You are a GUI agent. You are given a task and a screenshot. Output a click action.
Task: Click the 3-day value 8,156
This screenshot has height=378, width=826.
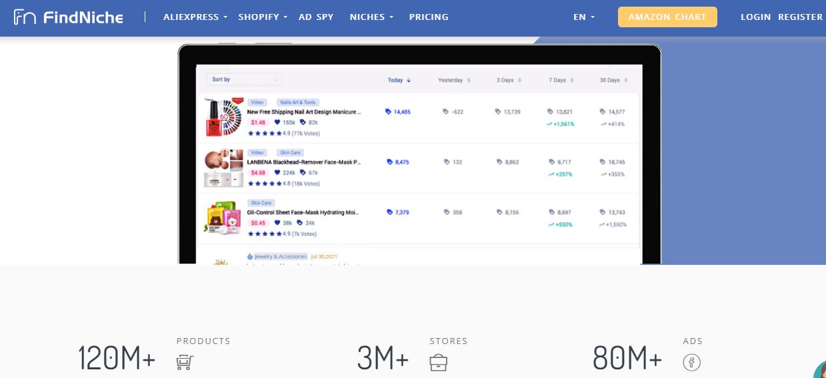point(508,212)
